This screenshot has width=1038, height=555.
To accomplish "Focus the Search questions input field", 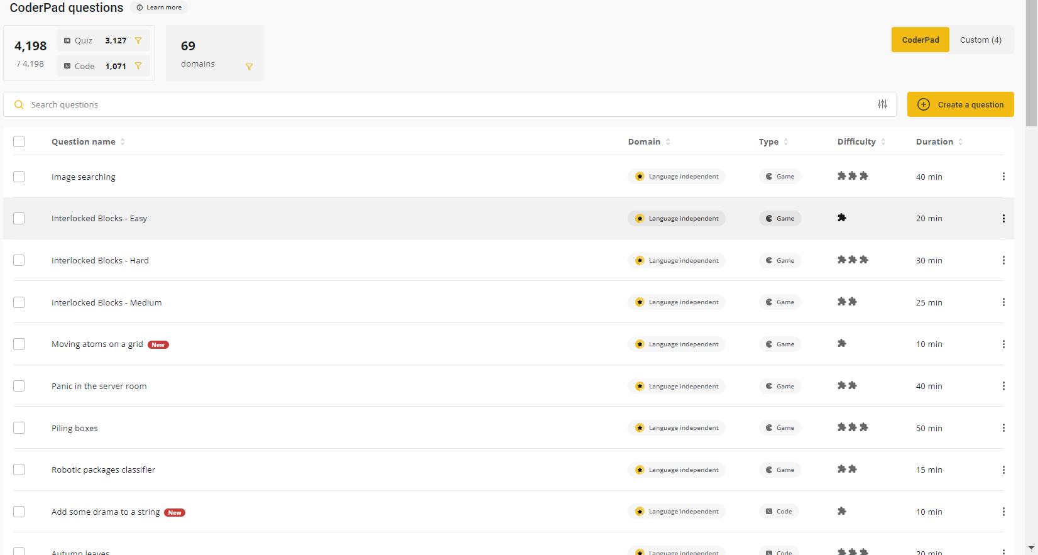I will [440, 105].
